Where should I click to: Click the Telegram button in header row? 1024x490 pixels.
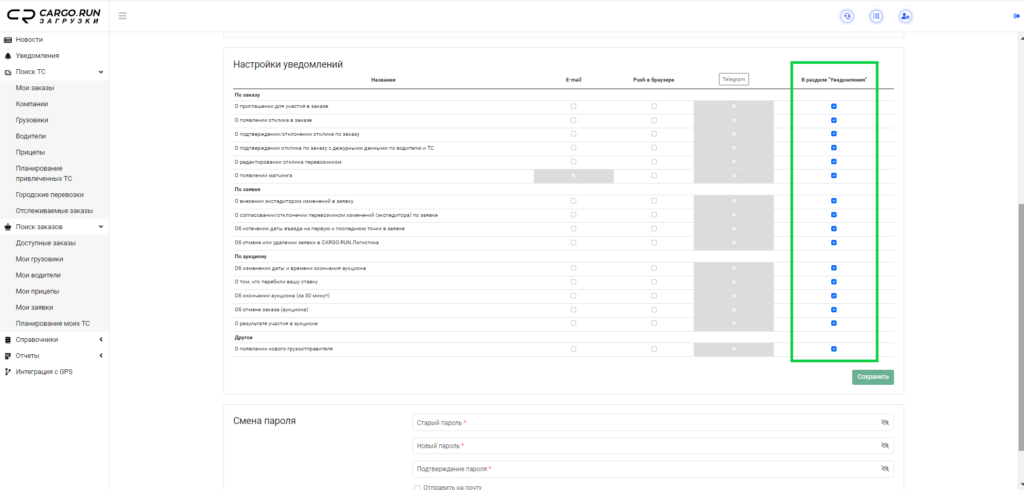pos(733,79)
